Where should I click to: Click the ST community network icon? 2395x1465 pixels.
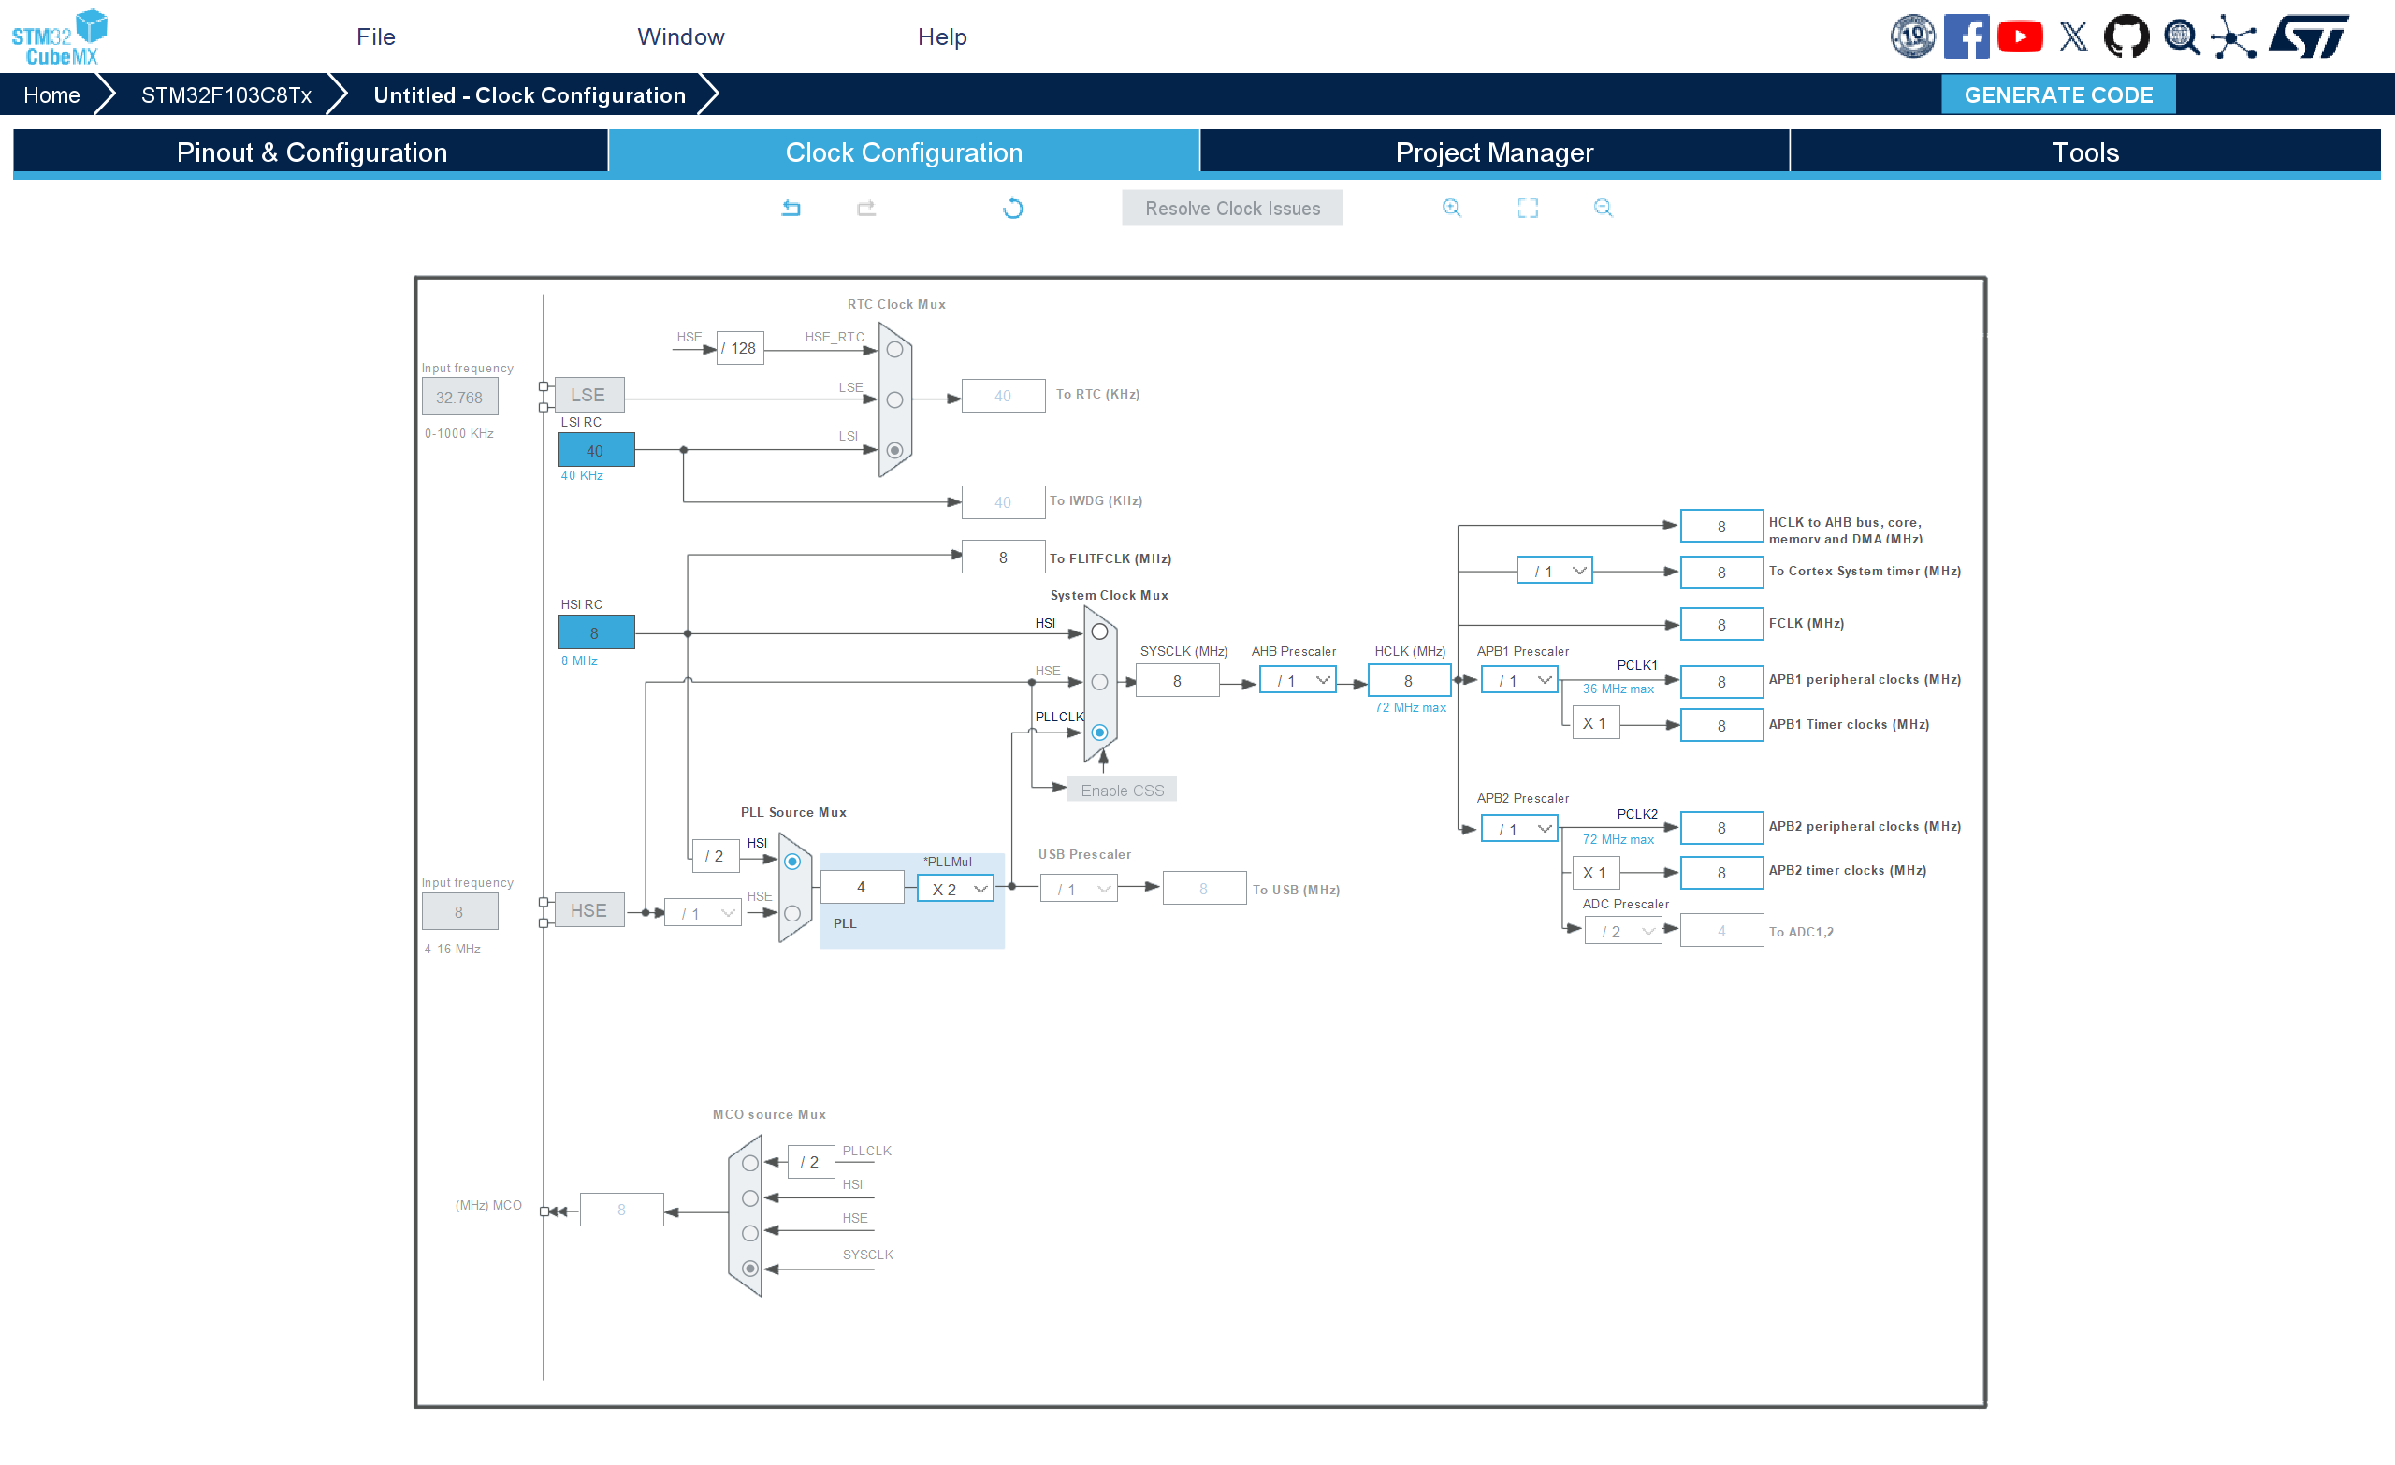click(2234, 36)
